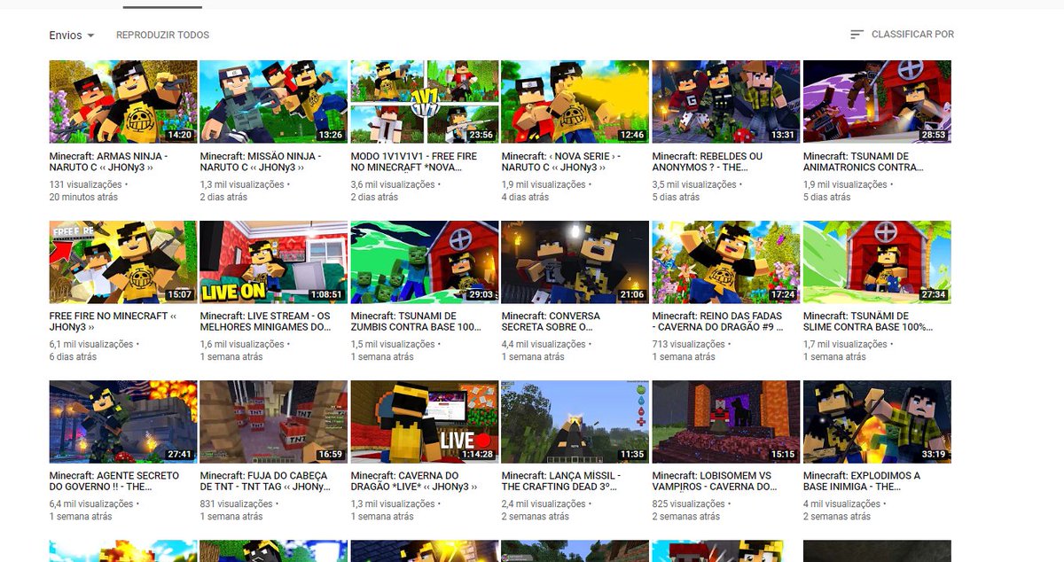This screenshot has width=1064, height=562.
Task: Click title 'Minecraft: CONVERSA SECRETA SOBRE O...'
Action: (551, 321)
